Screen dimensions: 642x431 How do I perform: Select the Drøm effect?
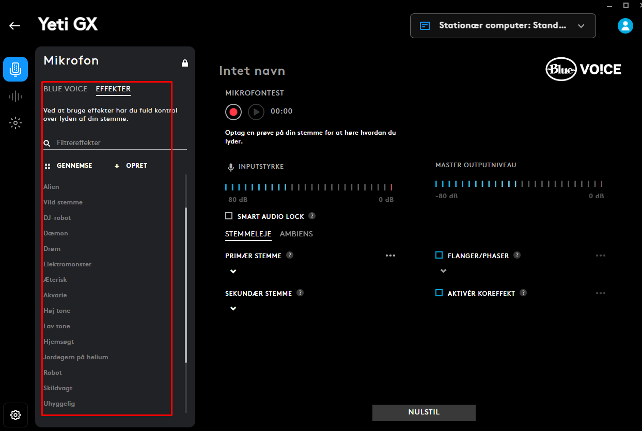pyautogui.click(x=52, y=248)
